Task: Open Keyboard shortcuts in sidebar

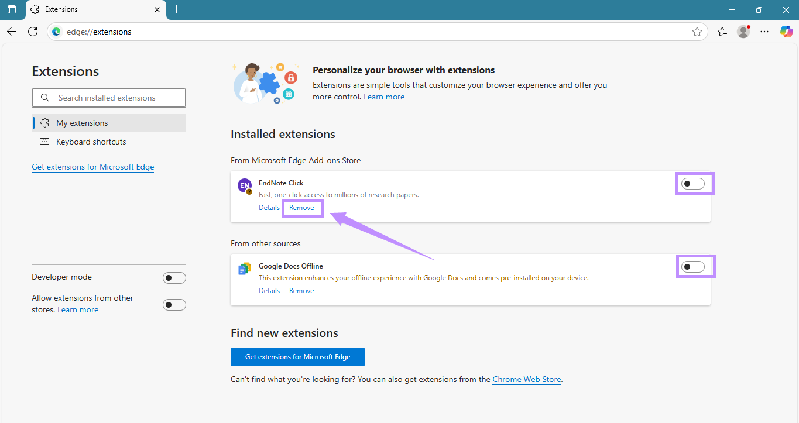Action: click(x=109, y=142)
